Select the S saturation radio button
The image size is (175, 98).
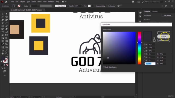[x=145, y=48]
